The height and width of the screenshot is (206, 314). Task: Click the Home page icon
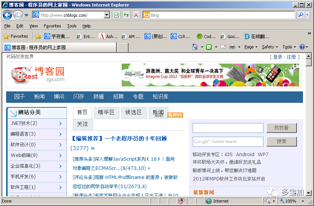pyautogui.click(x=195, y=47)
